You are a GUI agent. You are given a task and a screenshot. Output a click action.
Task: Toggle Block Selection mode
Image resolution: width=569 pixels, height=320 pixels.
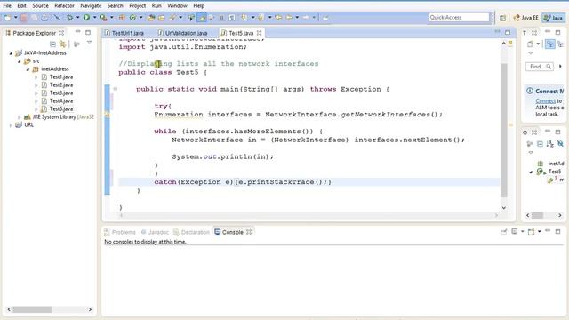pos(221,18)
